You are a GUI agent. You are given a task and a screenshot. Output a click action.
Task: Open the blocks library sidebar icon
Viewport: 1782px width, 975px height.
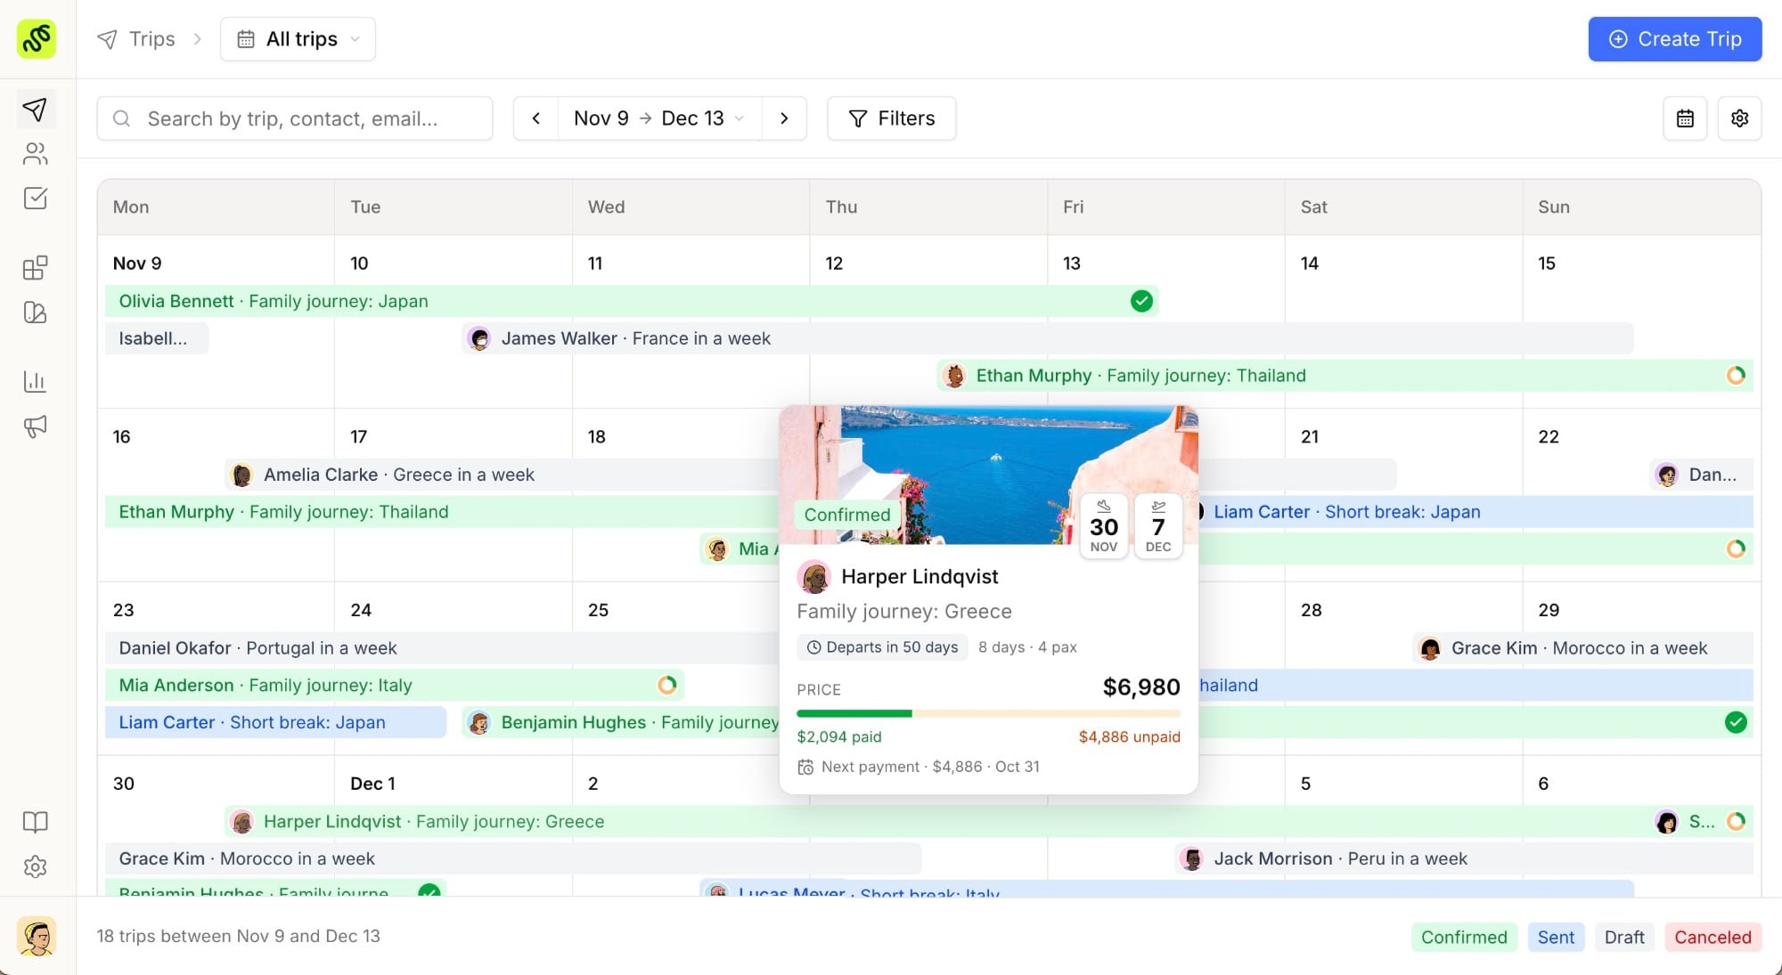[x=35, y=268]
